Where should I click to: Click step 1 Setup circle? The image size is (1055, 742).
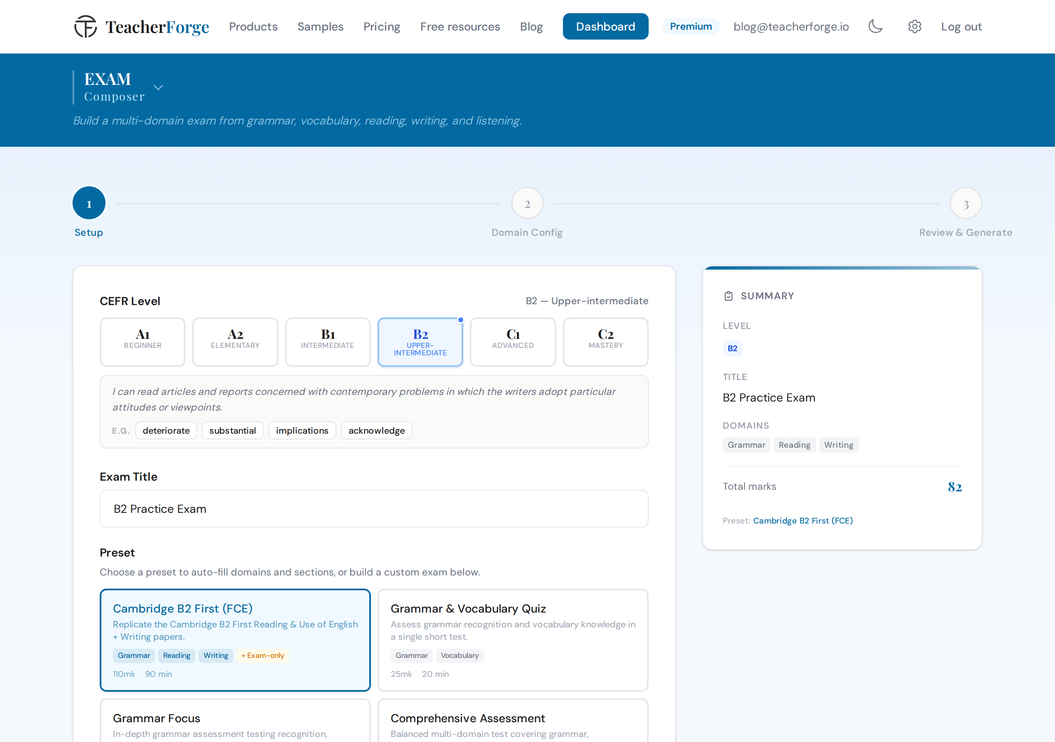[x=89, y=203]
